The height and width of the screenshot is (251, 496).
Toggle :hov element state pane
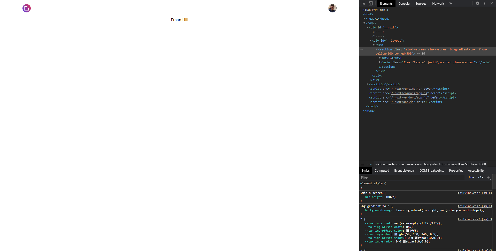click(x=470, y=177)
